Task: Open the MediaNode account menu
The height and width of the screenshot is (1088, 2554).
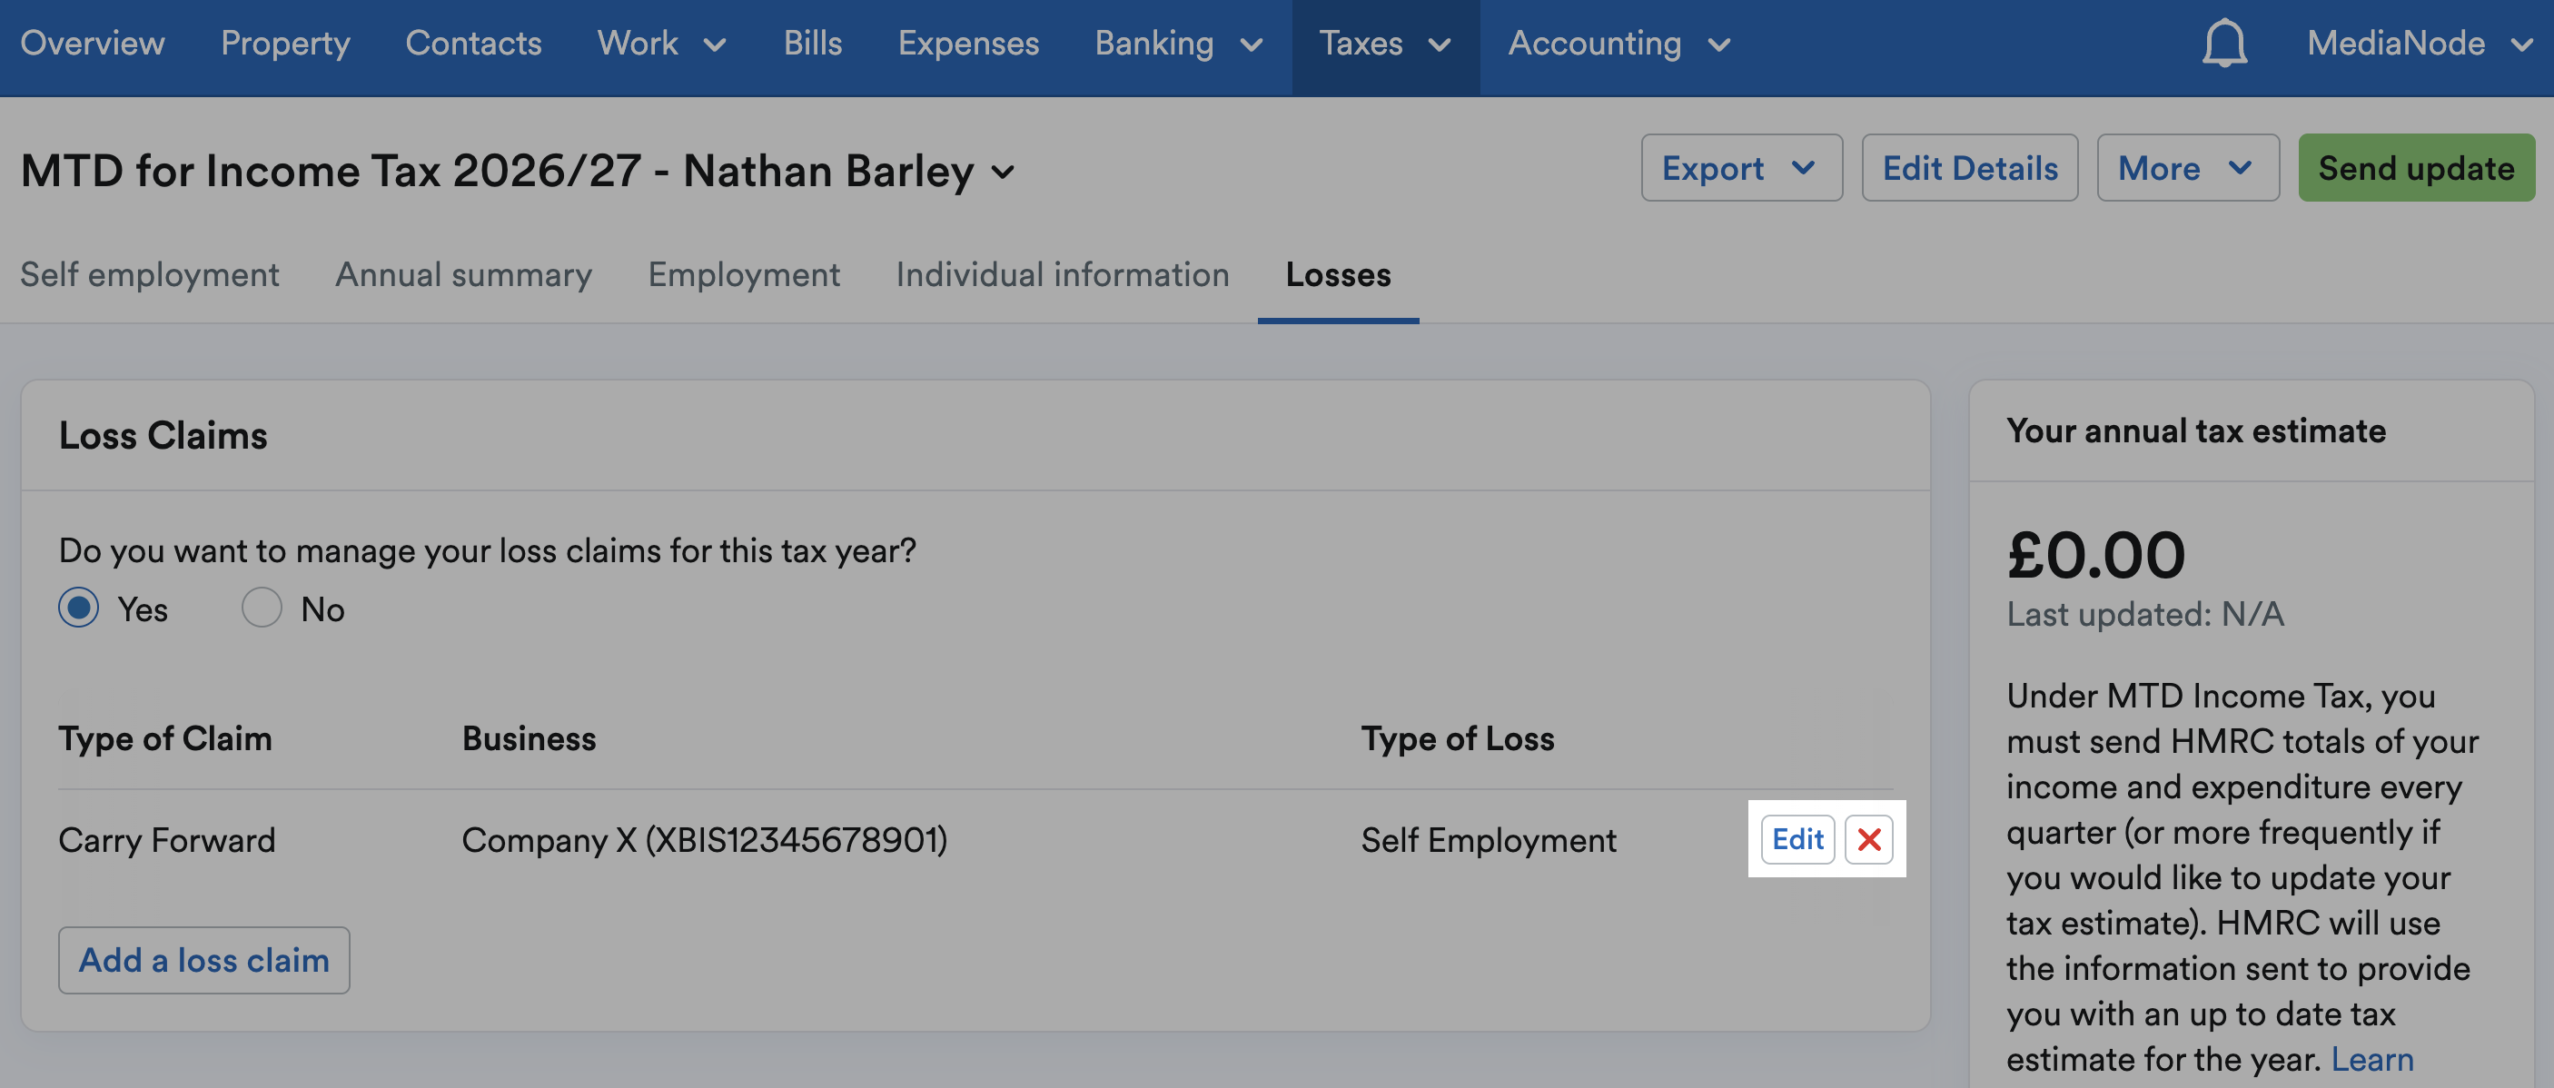Action: [x=2420, y=44]
